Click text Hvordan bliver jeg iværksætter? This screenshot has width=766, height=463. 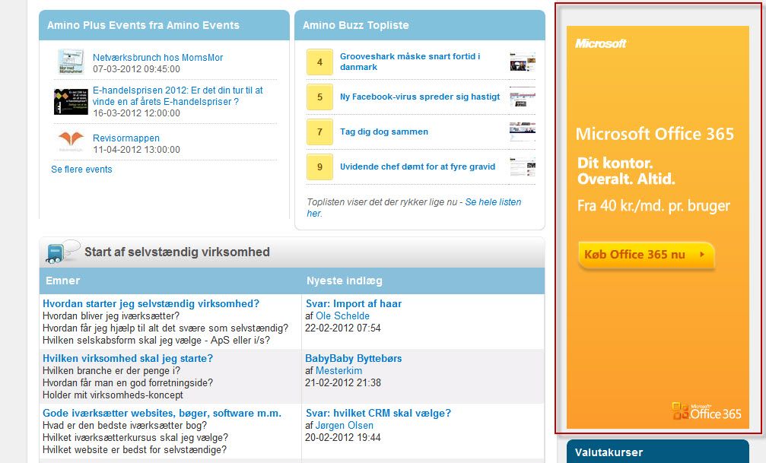tap(111, 316)
